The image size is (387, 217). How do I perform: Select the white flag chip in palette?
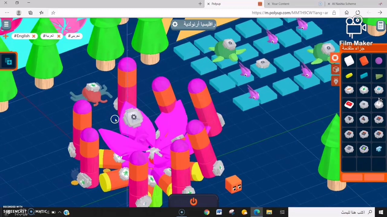tap(379, 104)
